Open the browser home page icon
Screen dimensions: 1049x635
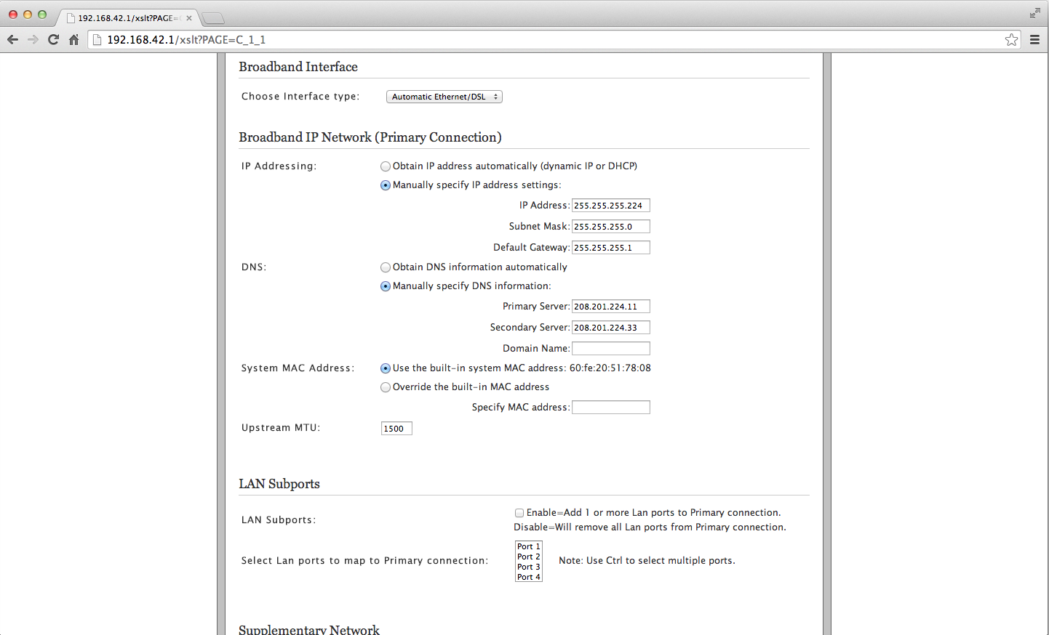point(73,40)
